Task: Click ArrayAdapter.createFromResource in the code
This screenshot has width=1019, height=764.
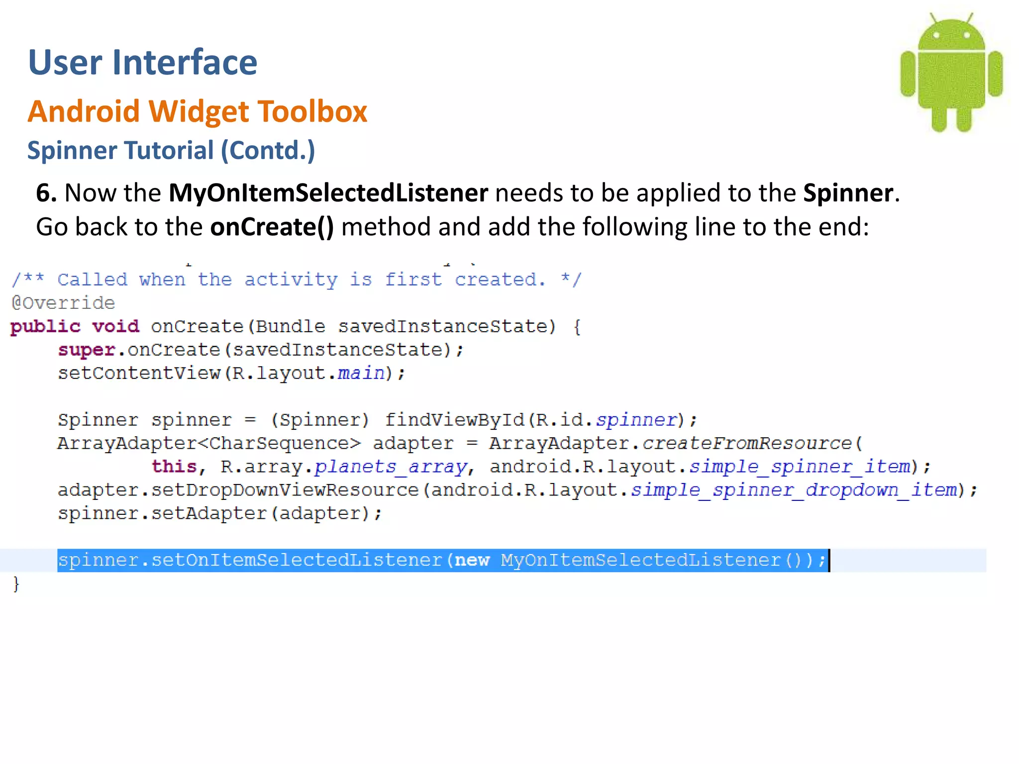Action: [x=676, y=443]
